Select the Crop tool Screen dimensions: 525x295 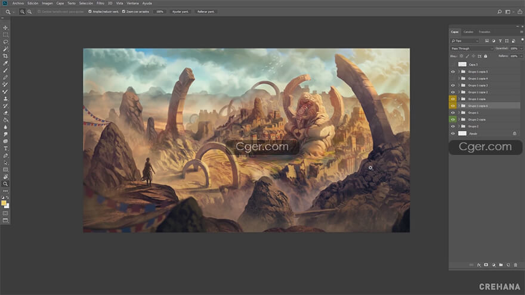pos(5,56)
